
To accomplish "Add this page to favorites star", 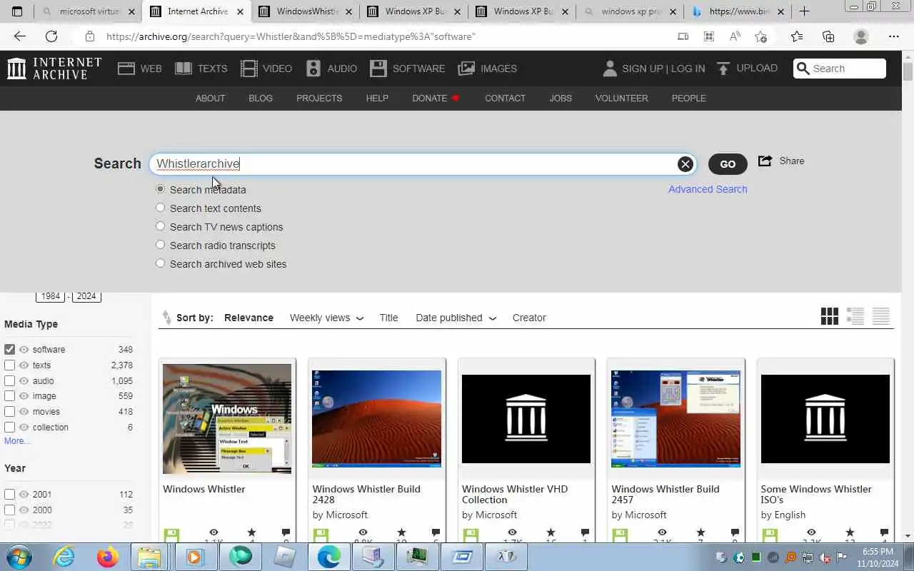I will [760, 36].
